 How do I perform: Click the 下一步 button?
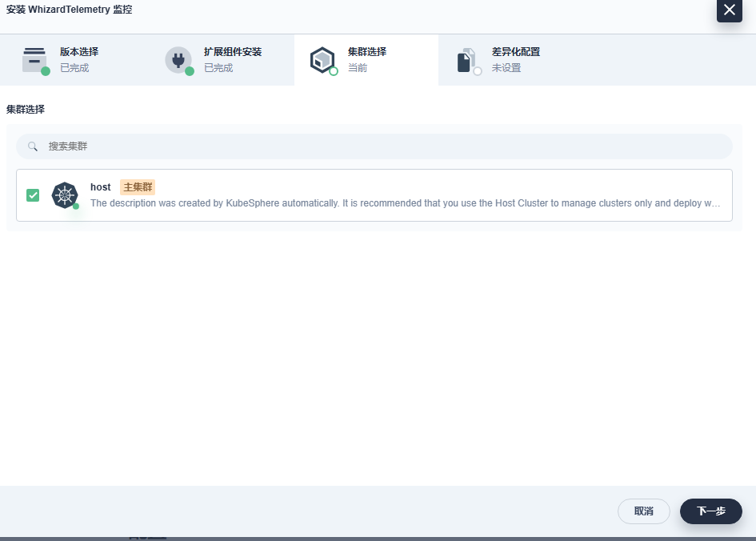711,511
